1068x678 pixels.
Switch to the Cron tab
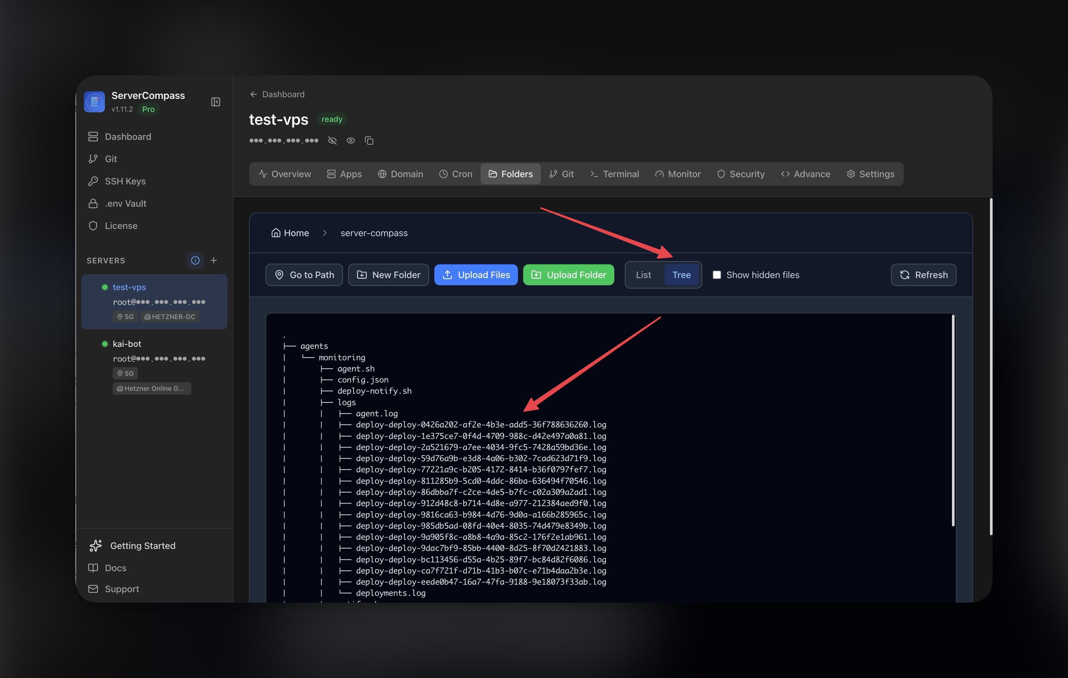click(x=456, y=174)
